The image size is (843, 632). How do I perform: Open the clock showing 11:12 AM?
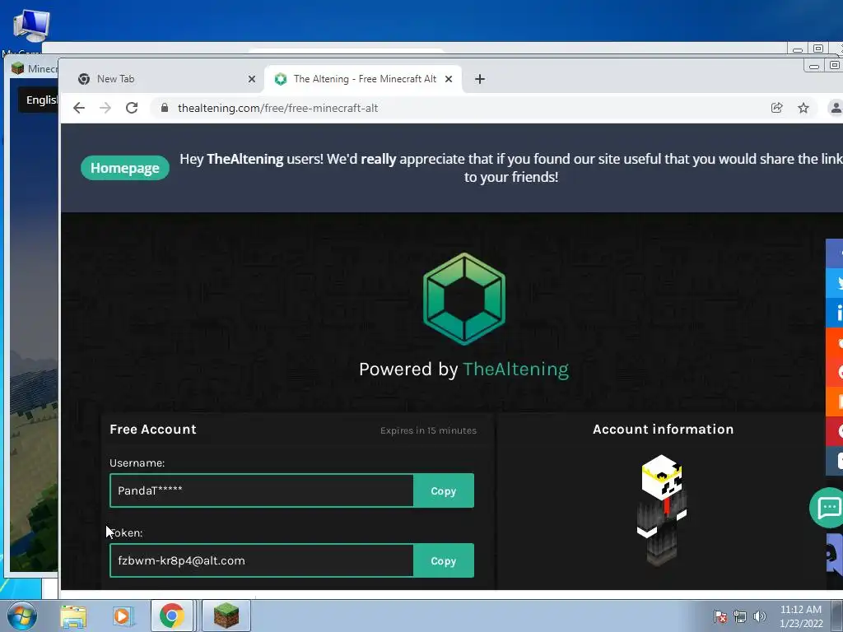point(801,616)
